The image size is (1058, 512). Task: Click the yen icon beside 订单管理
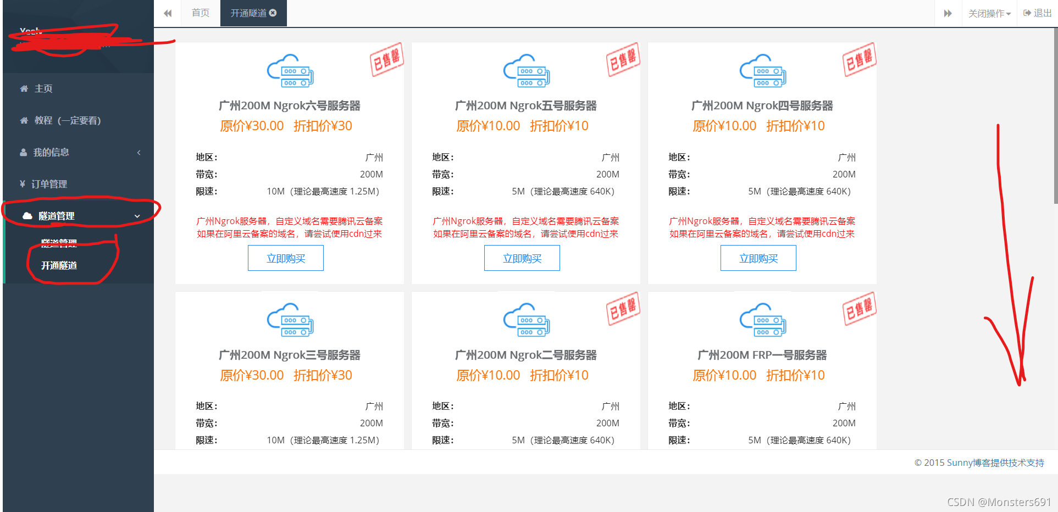(x=23, y=184)
